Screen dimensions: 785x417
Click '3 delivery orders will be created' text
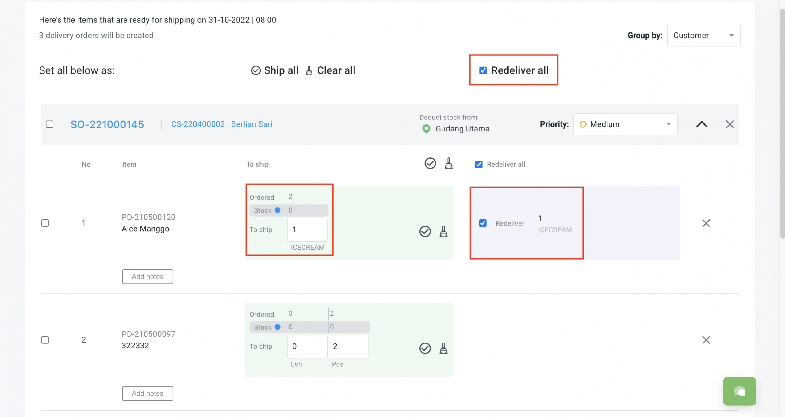(96, 36)
